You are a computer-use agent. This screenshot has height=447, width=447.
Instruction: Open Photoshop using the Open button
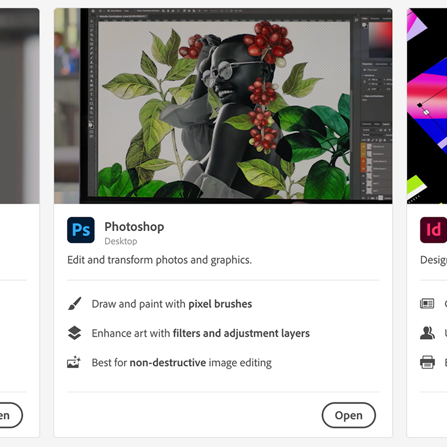point(349,415)
